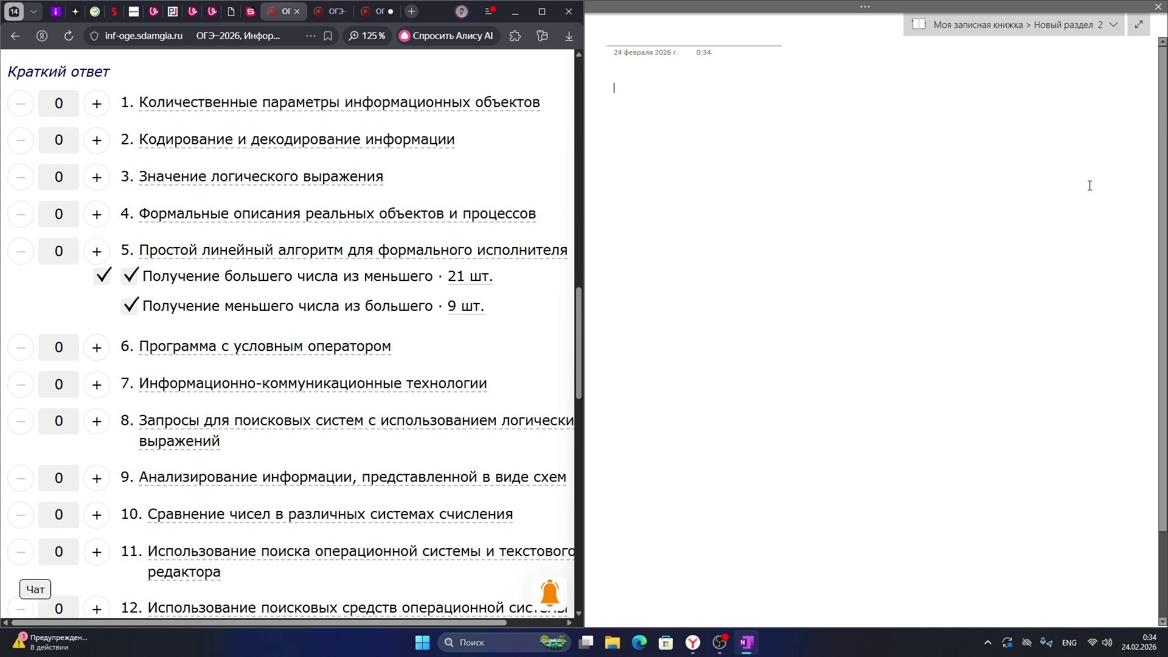Image resolution: width=1168 pixels, height=657 pixels.
Task: Open the browser profile avatar icon
Action: [462, 11]
